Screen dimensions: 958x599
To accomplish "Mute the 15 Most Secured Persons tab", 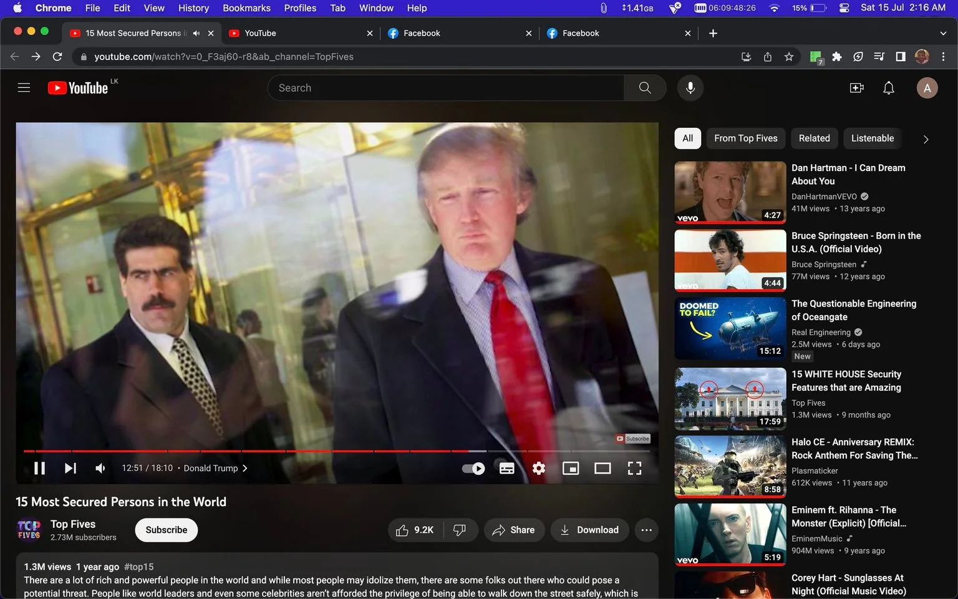I will point(196,33).
